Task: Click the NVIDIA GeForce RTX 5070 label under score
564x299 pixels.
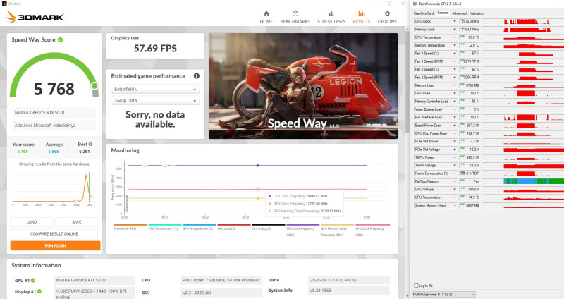Action: click(54, 113)
